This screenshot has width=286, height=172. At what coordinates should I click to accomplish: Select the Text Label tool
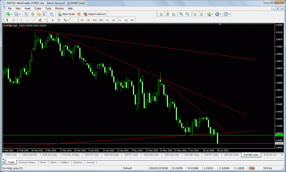click(x=59, y=20)
